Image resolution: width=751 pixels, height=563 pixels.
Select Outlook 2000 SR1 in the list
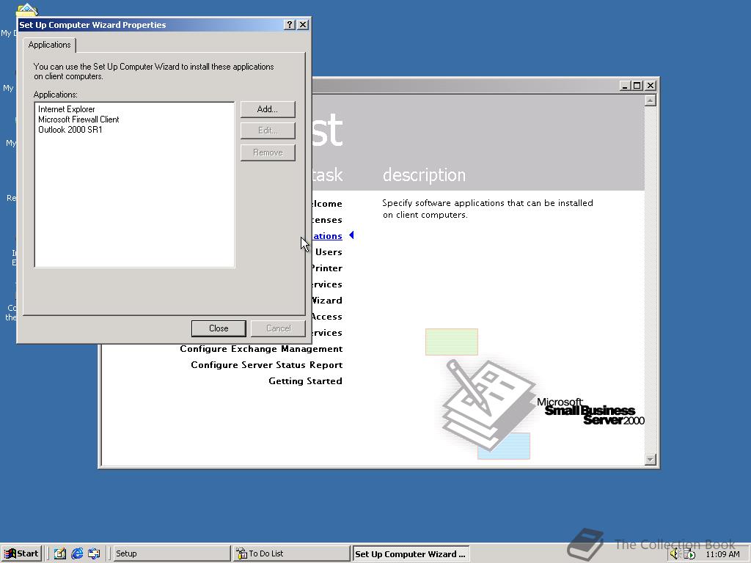(x=70, y=129)
